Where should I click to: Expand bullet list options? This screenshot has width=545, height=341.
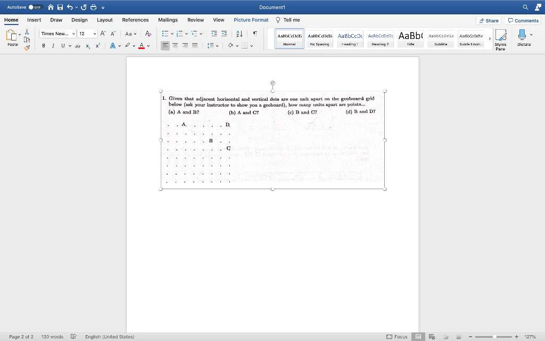pyautogui.click(x=172, y=34)
